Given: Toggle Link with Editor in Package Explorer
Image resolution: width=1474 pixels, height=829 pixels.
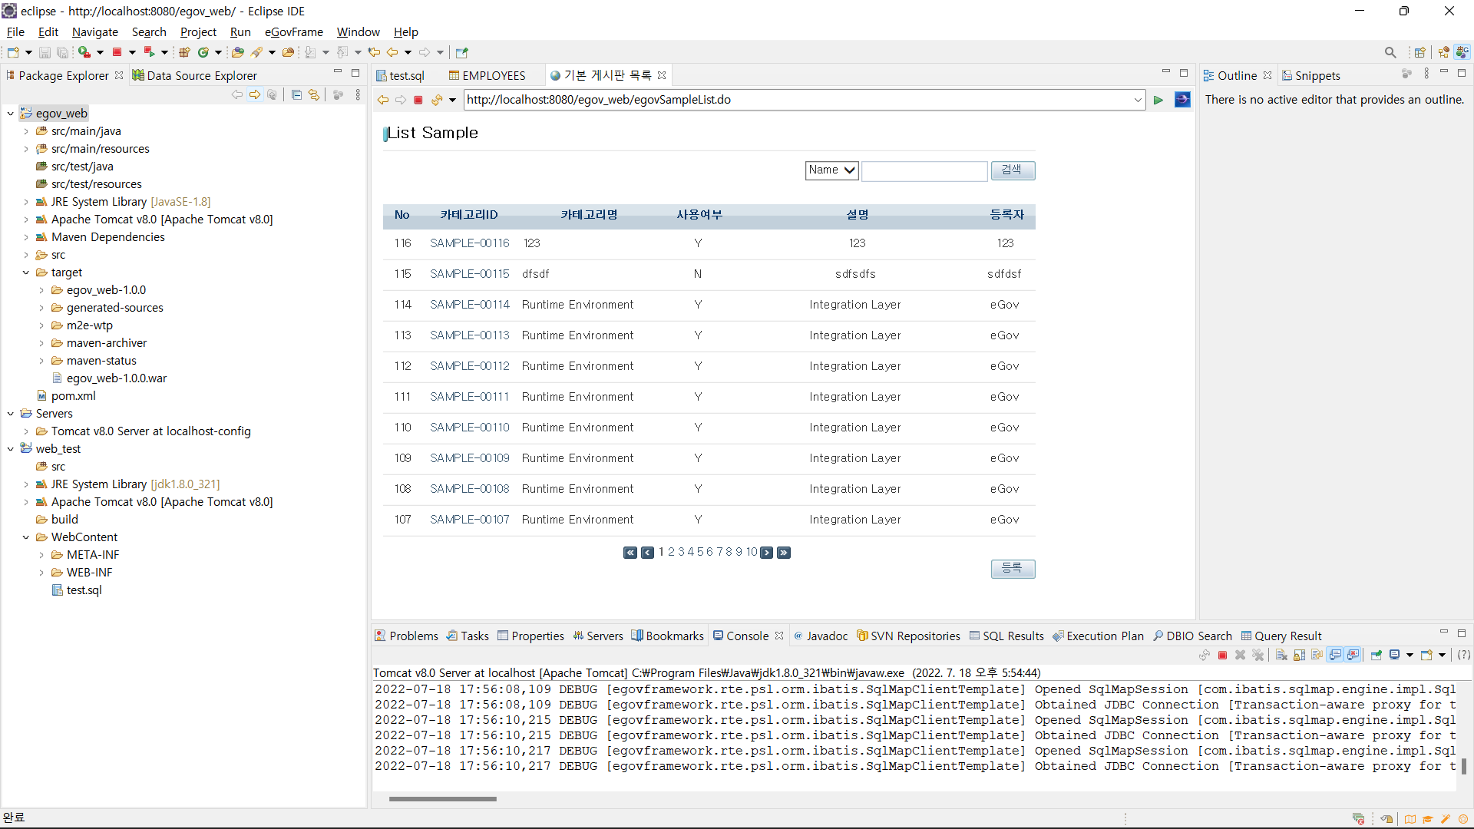Looking at the screenshot, I should click(314, 94).
